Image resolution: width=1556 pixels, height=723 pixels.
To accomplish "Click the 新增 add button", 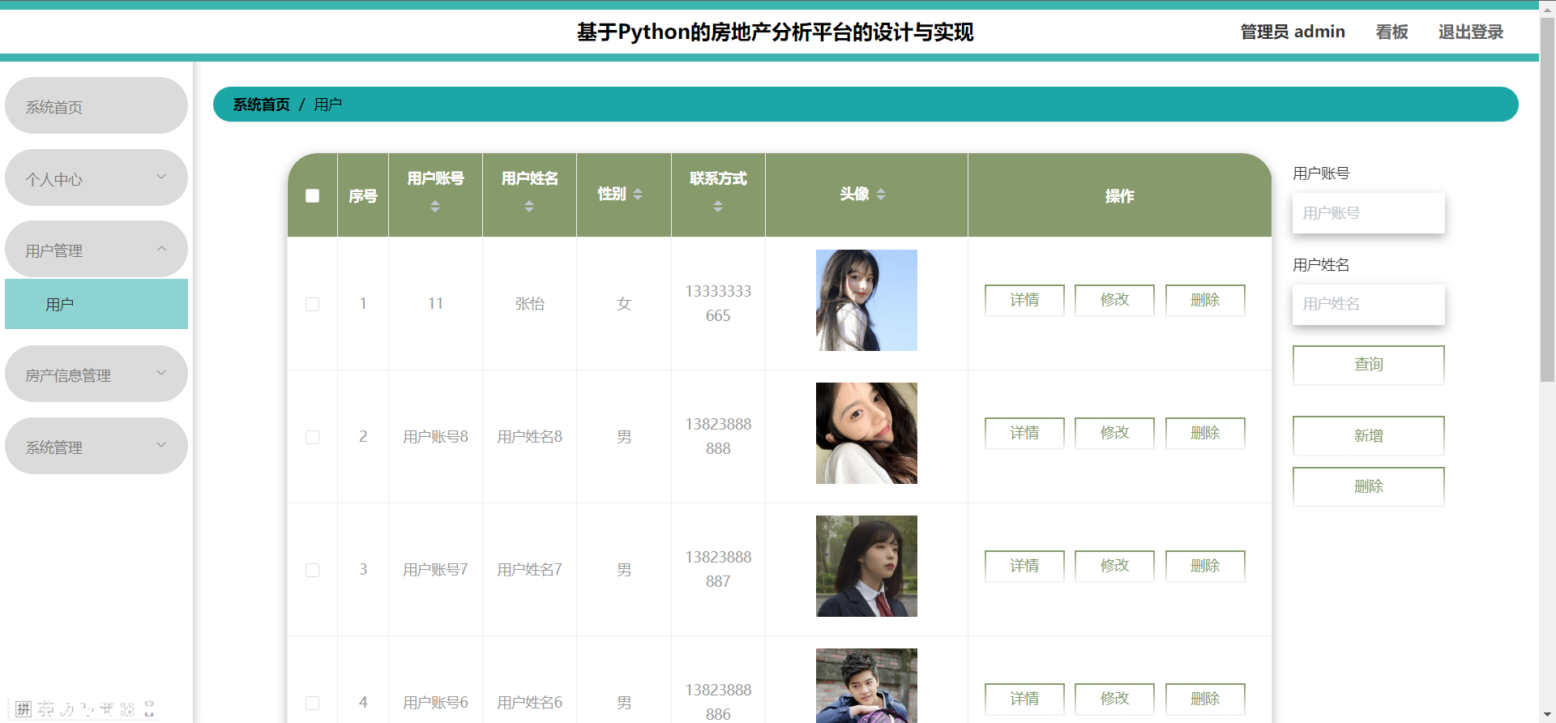I will tap(1368, 436).
